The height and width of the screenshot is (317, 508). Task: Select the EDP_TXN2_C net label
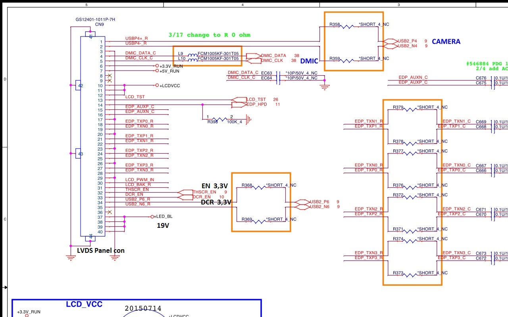pos(456,209)
